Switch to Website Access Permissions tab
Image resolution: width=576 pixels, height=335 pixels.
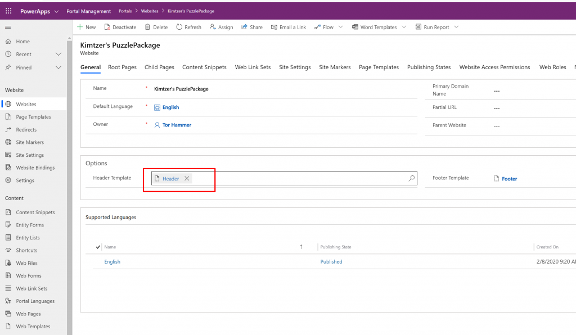click(494, 67)
